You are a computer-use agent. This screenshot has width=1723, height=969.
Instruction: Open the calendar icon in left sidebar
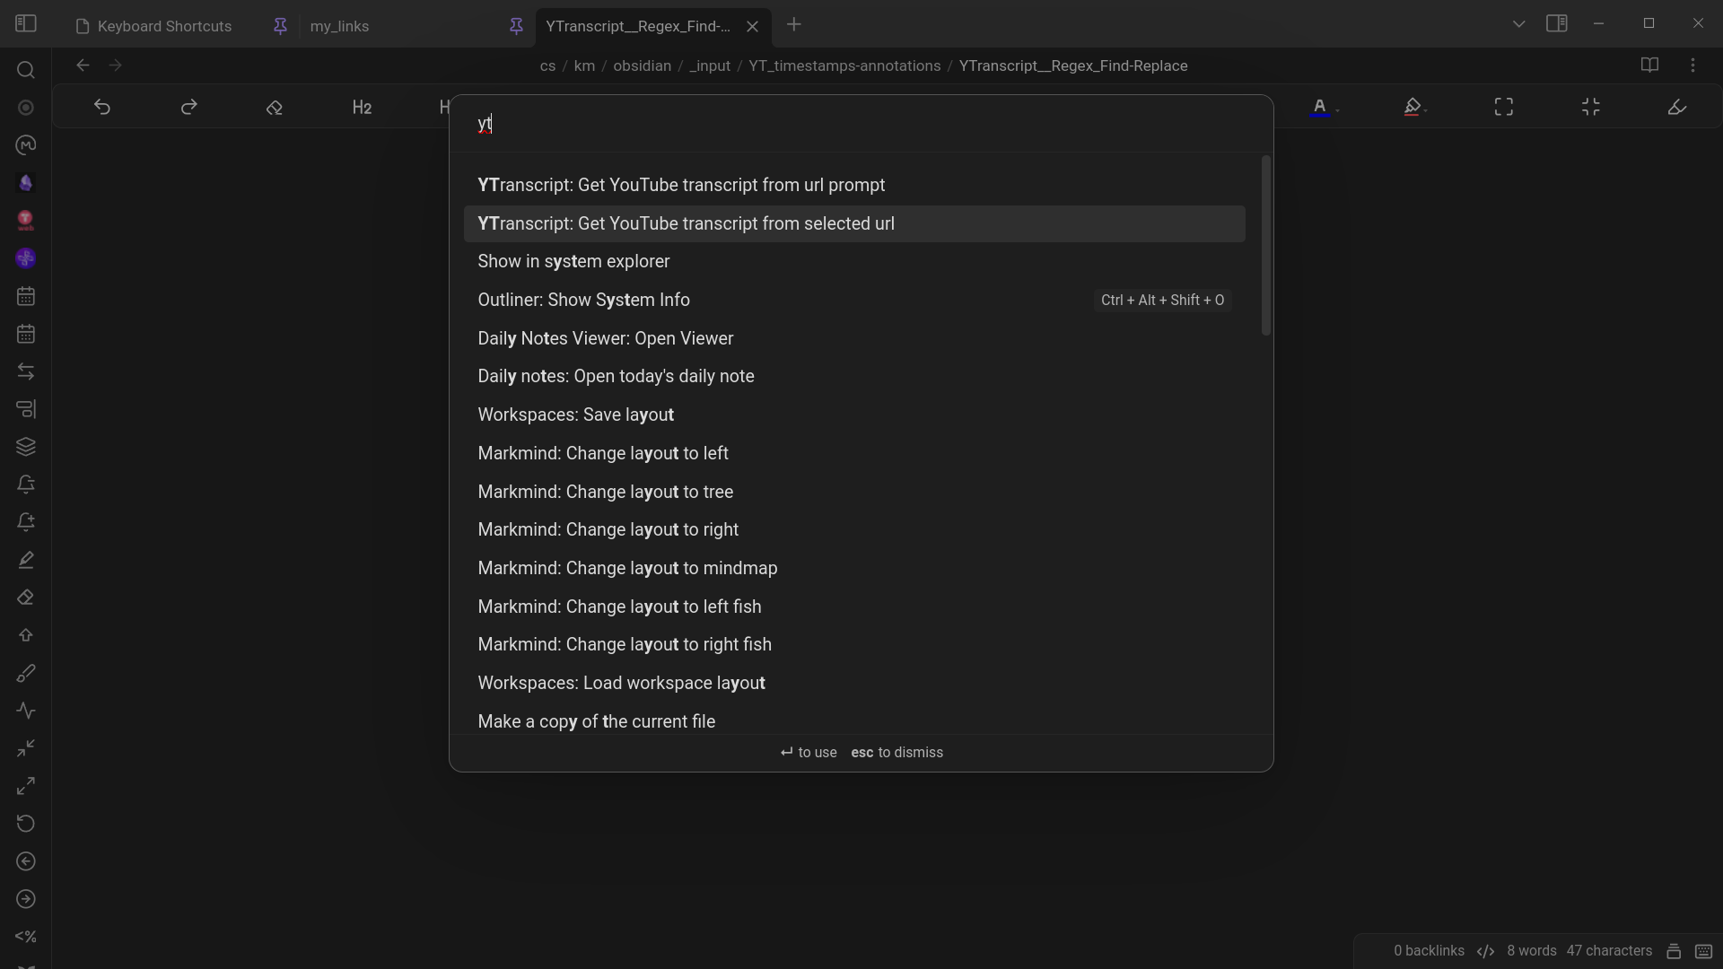click(26, 296)
